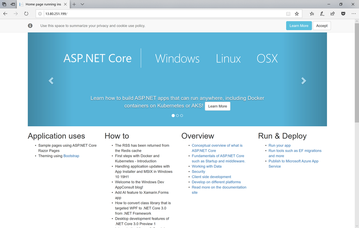This screenshot has height=228, width=359.
Task: Click 'First steps with Docker and Kubernetes' text
Action: pos(137,159)
